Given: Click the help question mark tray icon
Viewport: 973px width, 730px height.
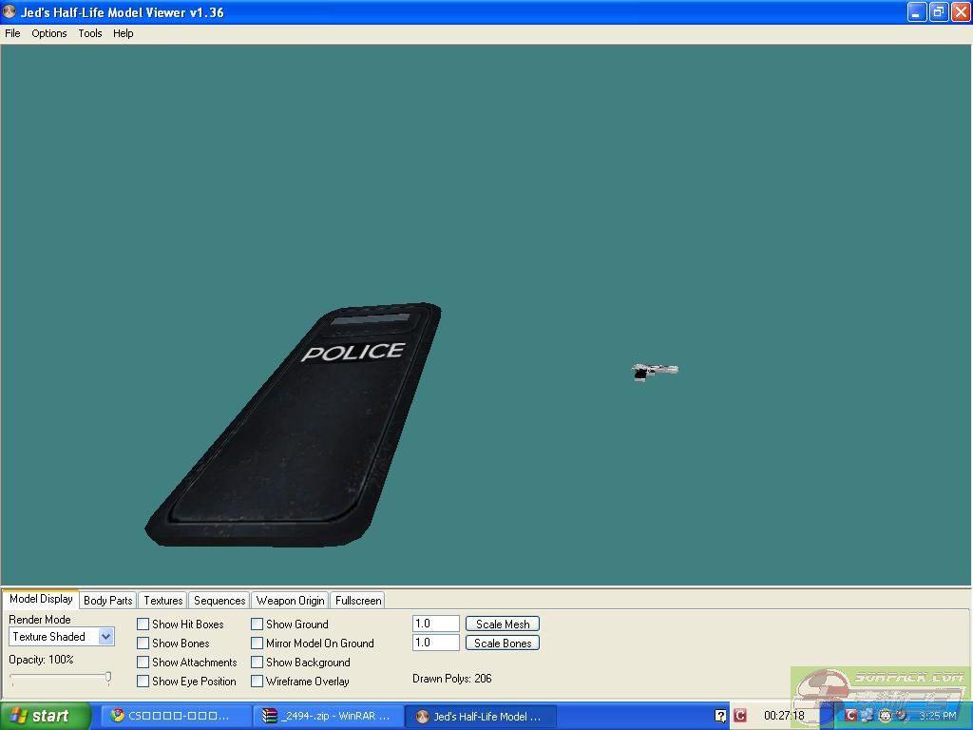Looking at the screenshot, I should (720, 716).
